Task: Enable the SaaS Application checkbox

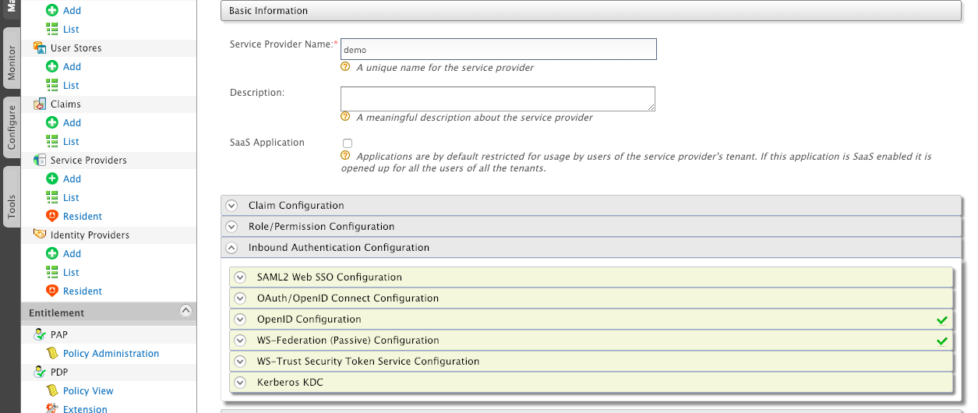Action: click(x=348, y=143)
